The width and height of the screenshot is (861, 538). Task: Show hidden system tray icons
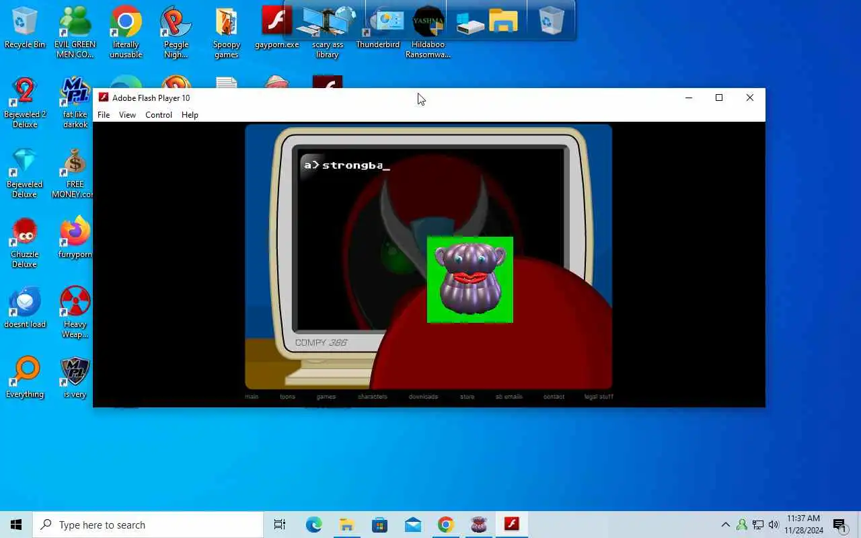(x=725, y=525)
